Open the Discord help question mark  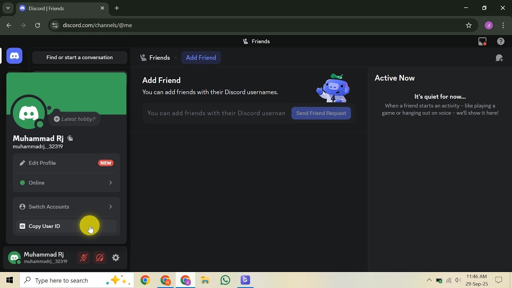pyautogui.click(x=501, y=41)
